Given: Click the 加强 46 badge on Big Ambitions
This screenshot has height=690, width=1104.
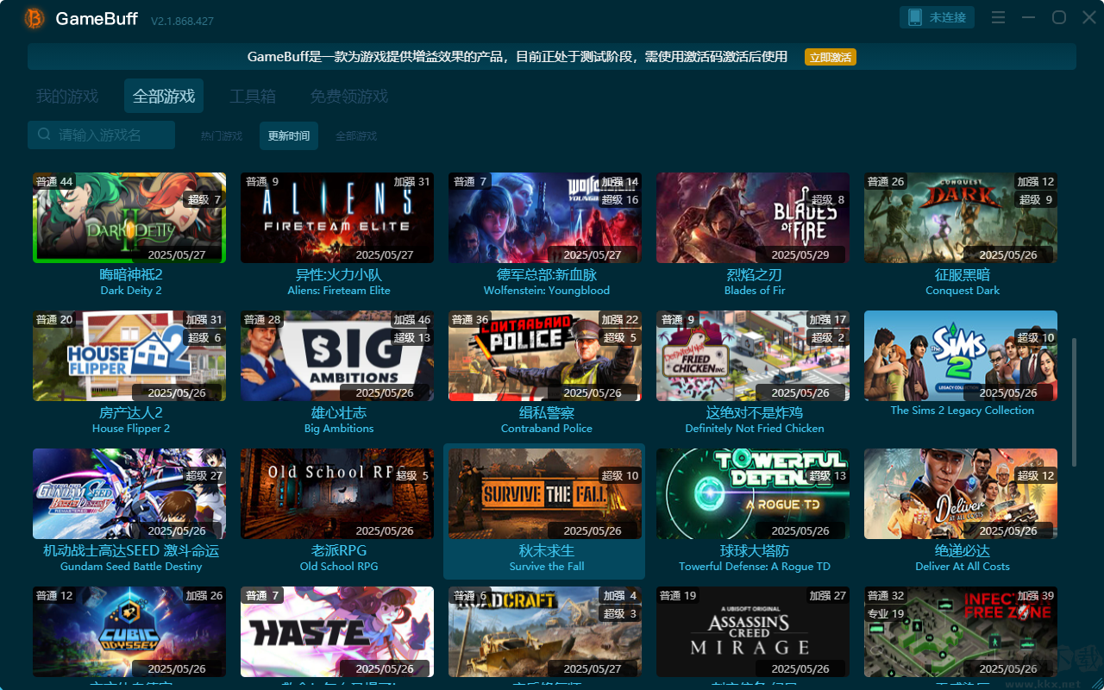Looking at the screenshot, I should click(412, 319).
